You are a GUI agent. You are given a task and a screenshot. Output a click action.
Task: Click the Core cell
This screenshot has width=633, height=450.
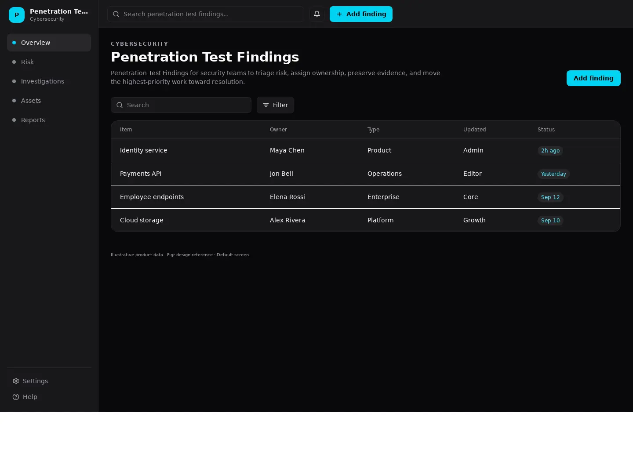pyautogui.click(x=471, y=197)
